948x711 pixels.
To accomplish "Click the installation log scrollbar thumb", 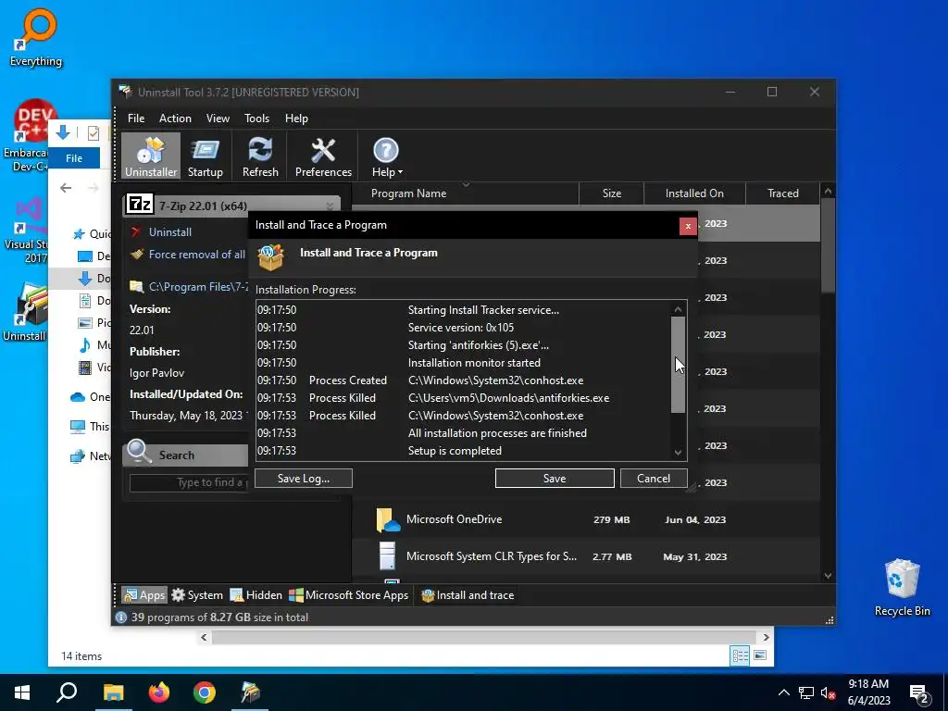I will tap(678, 365).
